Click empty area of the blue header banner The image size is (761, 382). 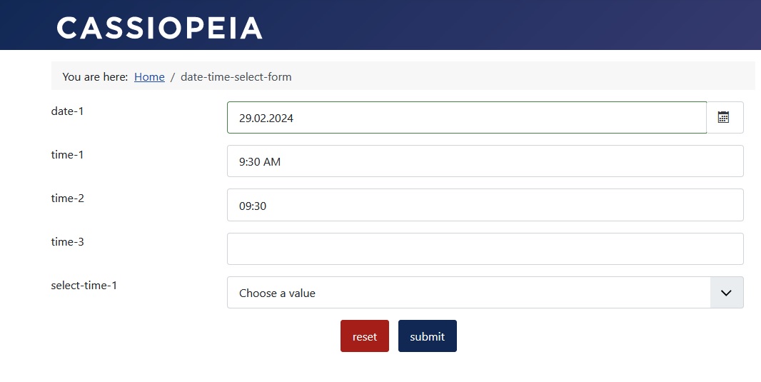[x=500, y=25]
